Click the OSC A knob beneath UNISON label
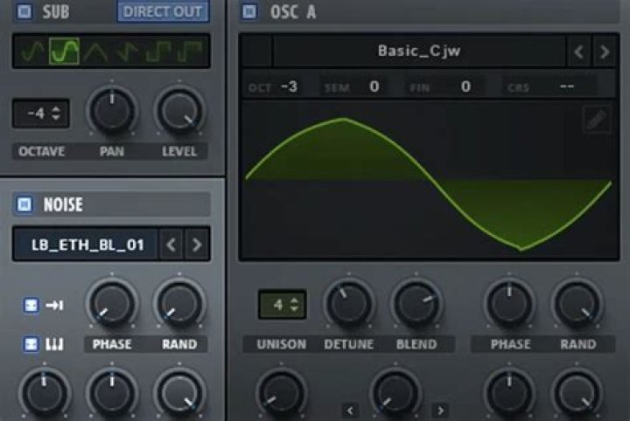The width and height of the screenshot is (630, 421). [282, 393]
